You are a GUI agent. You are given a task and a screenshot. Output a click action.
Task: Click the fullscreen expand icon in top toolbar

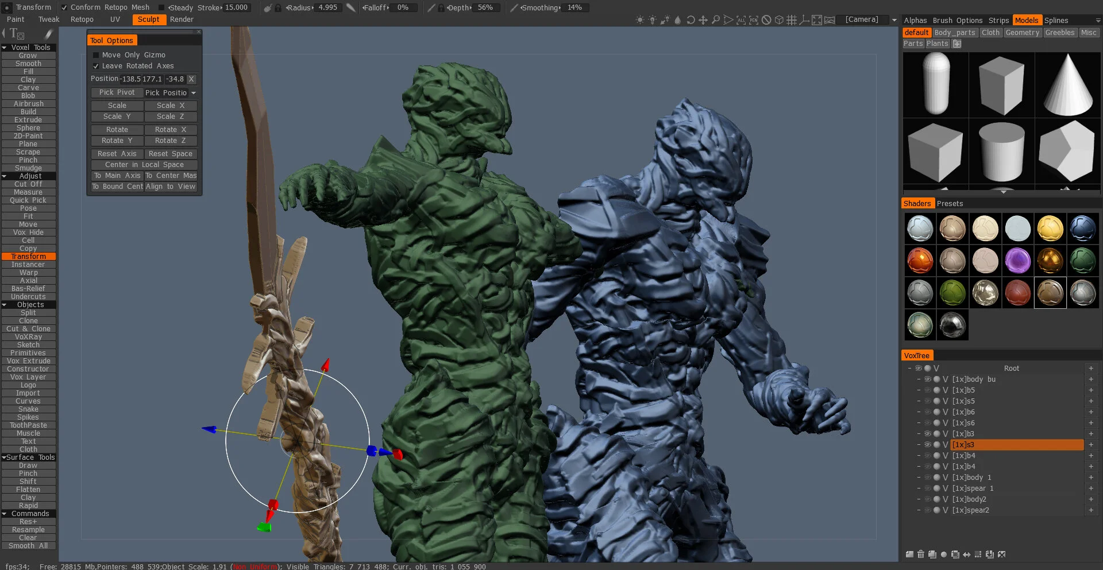pos(817,20)
